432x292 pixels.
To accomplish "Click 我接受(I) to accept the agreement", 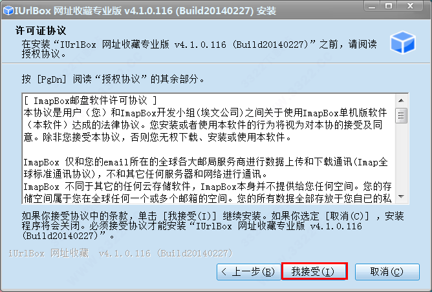I will click(x=314, y=271).
